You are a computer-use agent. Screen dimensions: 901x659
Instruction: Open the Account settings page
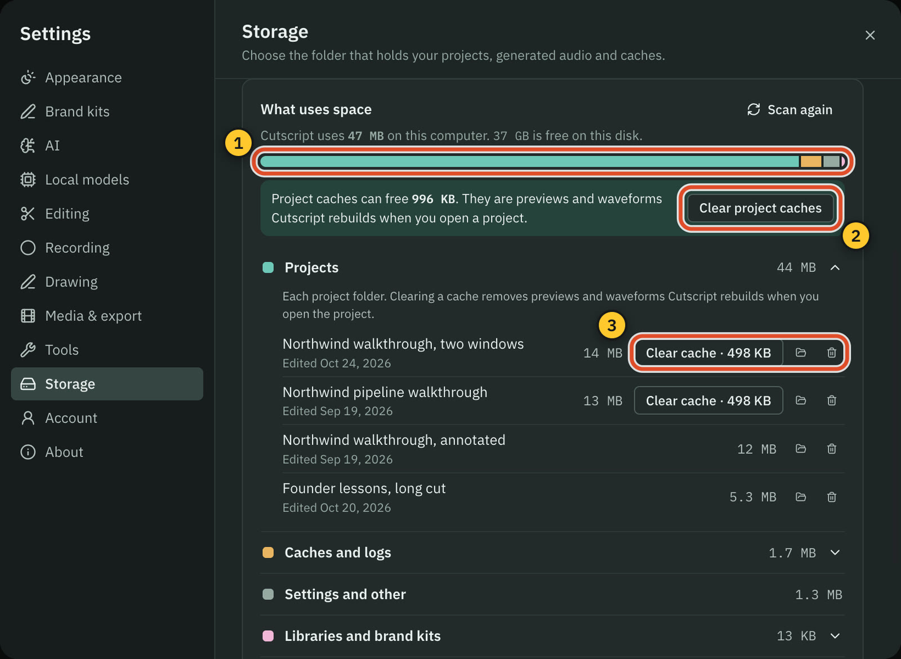click(107, 418)
